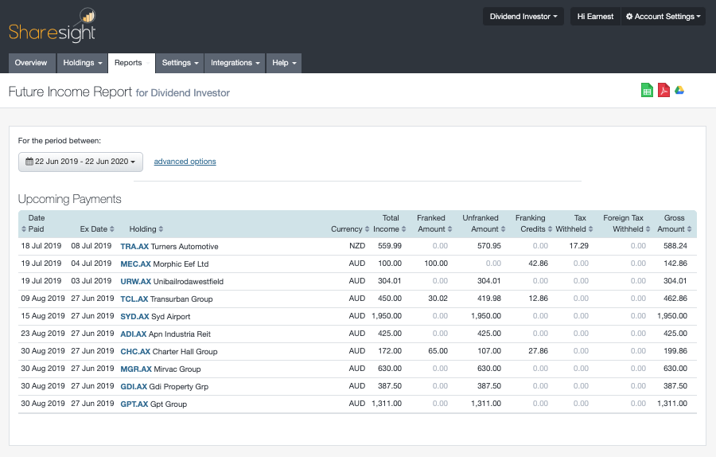
Task: Expand the Dividend Investor portfolio dropdown
Action: pyautogui.click(x=523, y=17)
